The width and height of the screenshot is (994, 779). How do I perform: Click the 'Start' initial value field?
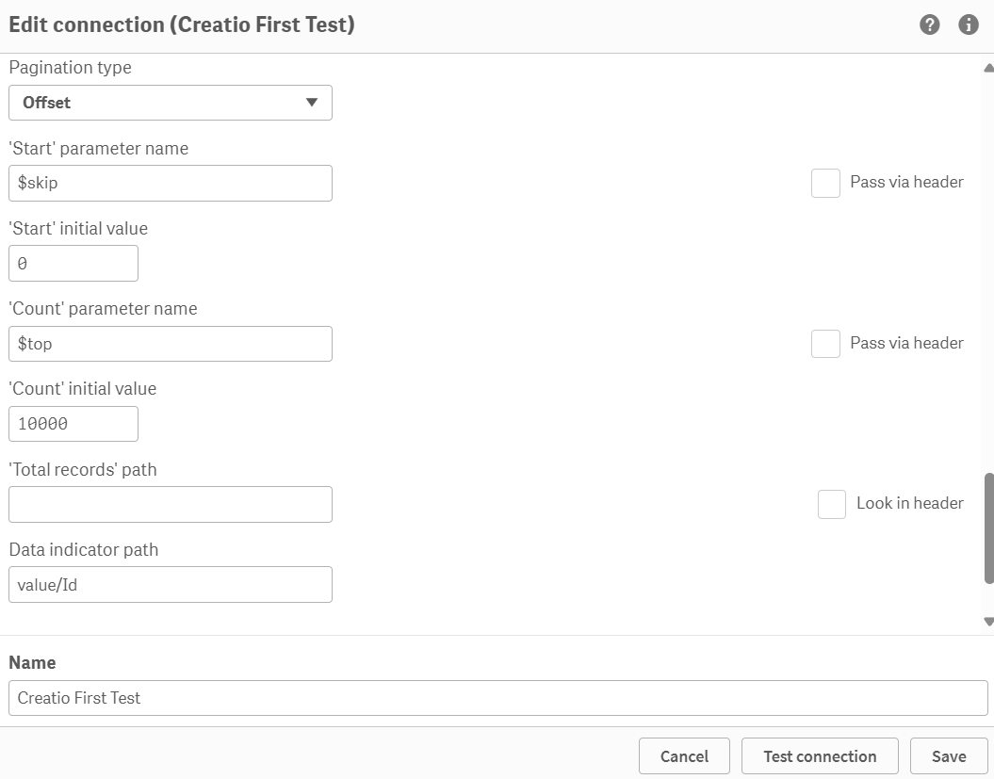coord(73,264)
